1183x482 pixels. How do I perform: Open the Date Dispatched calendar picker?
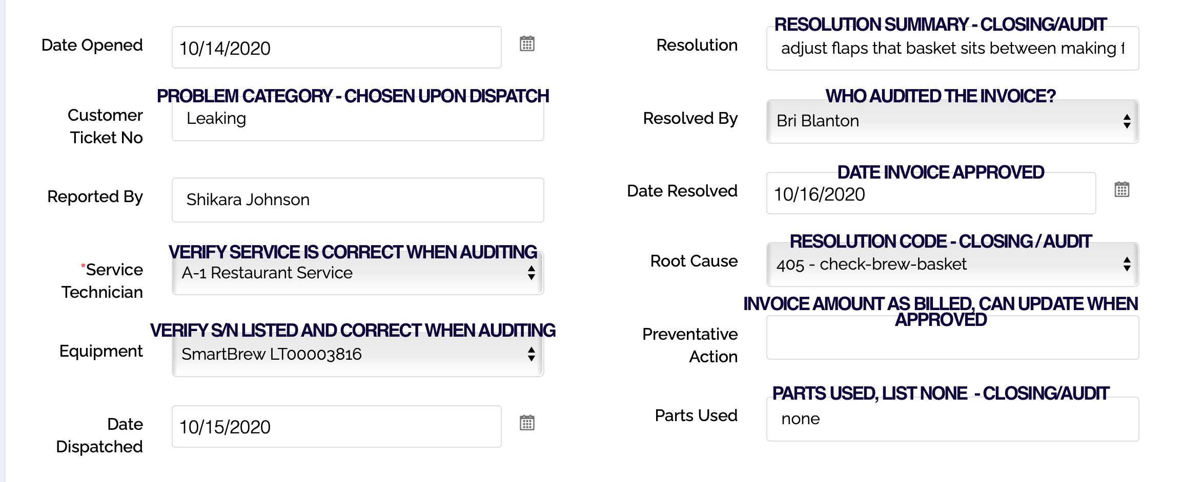[x=527, y=423]
